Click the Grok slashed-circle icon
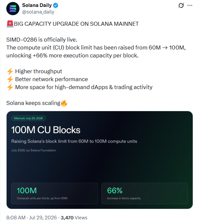Viewport: 198px width, 222px height. point(181,6)
